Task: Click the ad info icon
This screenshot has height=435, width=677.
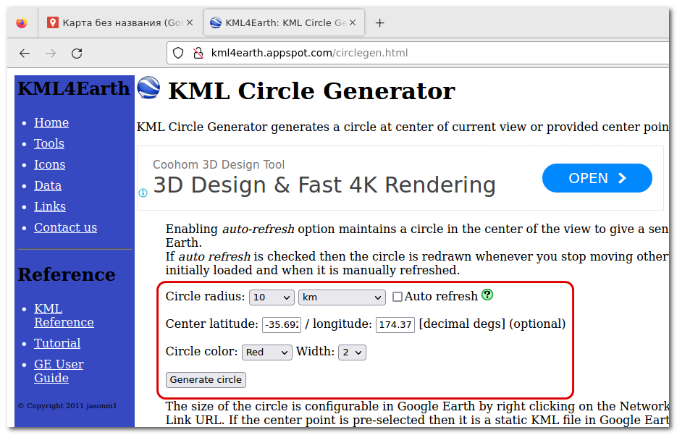Action: [143, 193]
